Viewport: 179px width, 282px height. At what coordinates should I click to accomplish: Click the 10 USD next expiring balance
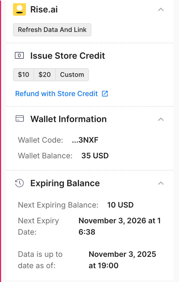coord(120,205)
